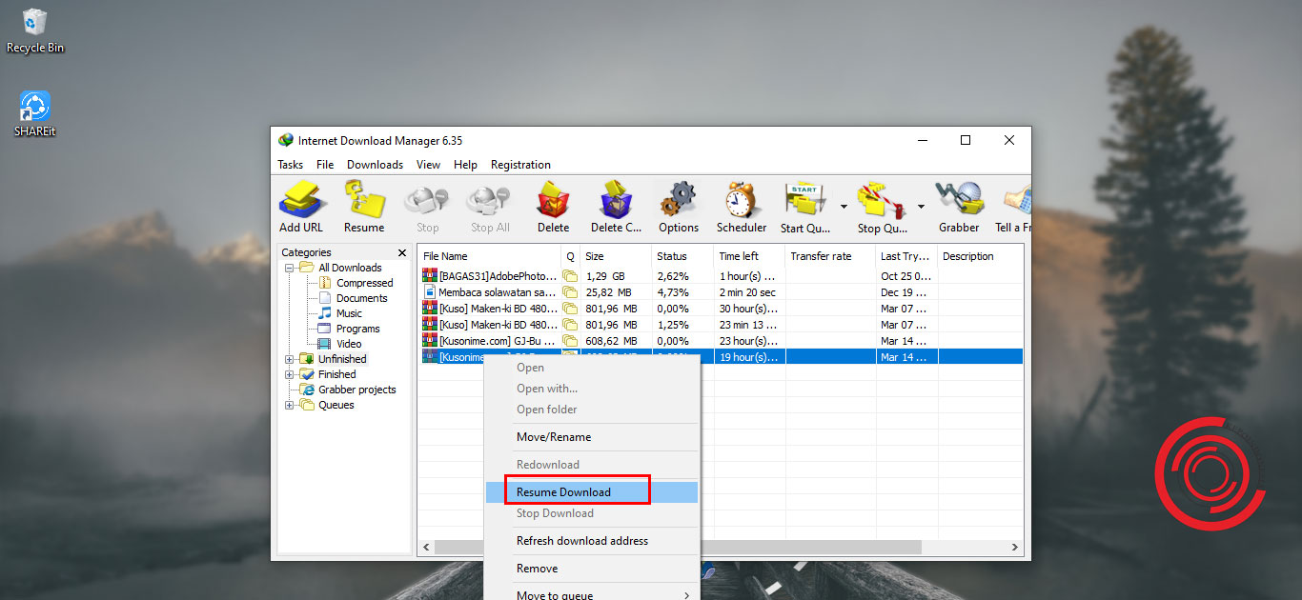Sort by Description column header
Viewport: 1302px width, 600px height.
point(980,256)
